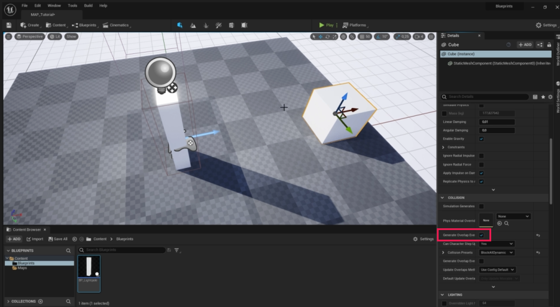560x307 pixels.
Task: Toggle Ignore Radial Force checkbox
Action: click(481, 164)
